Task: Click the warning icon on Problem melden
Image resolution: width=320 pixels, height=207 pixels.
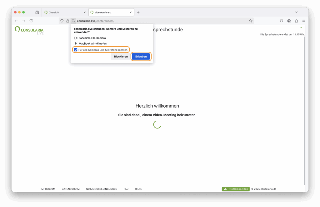Action: 225,189
